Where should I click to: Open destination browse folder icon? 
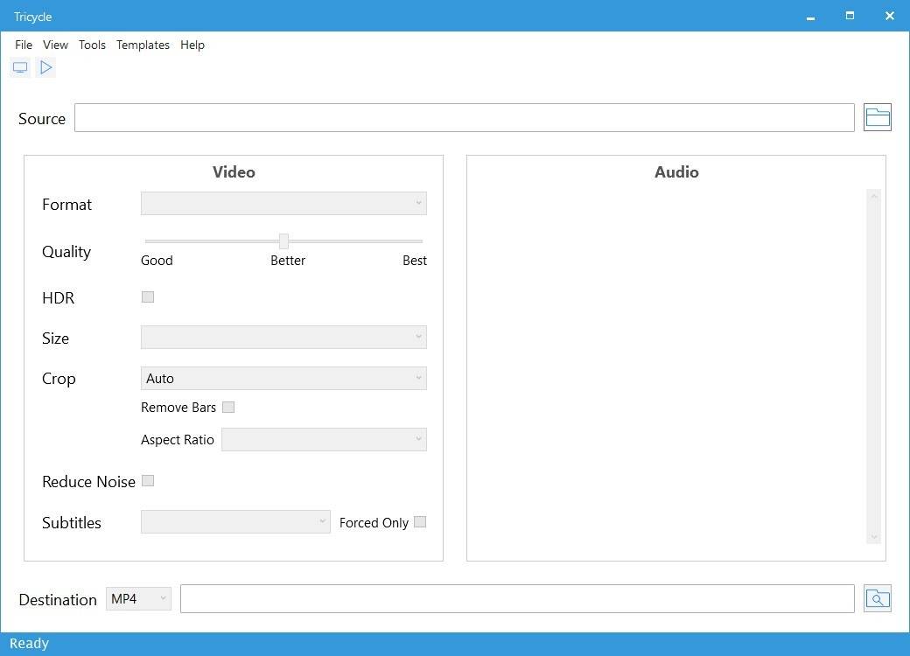[x=877, y=598]
